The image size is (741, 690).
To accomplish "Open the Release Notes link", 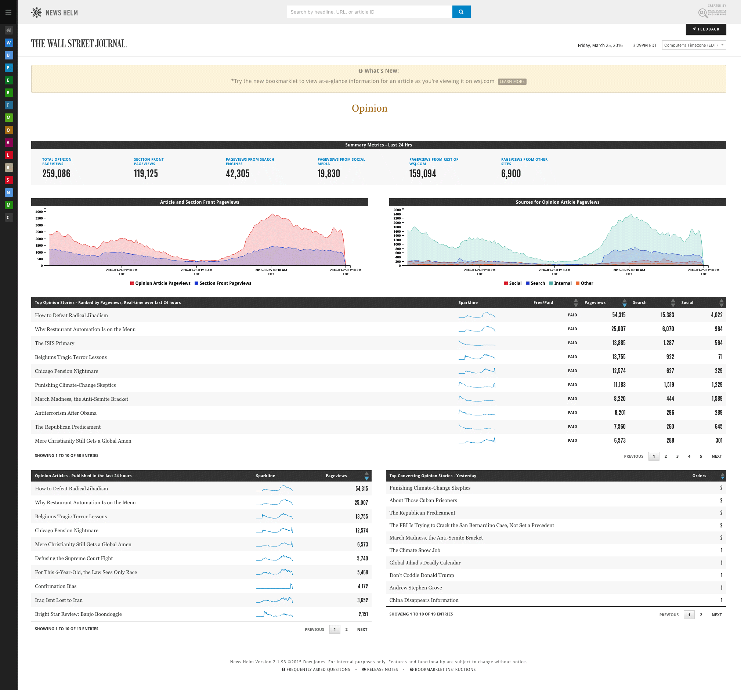I will point(380,669).
